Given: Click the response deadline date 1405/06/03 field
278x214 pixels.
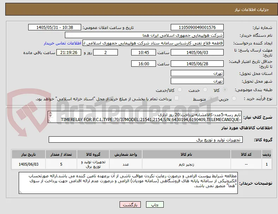Looking at the screenshot, I should click(197, 53).
